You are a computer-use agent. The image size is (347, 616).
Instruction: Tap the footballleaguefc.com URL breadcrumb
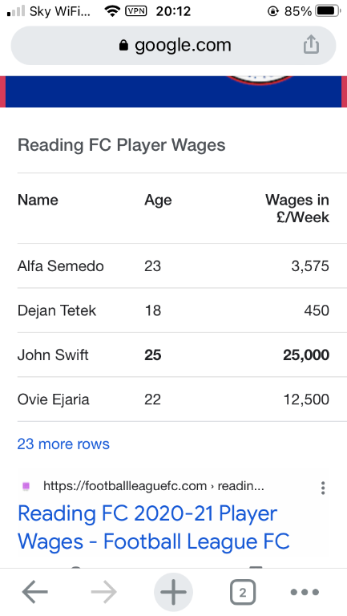click(154, 486)
